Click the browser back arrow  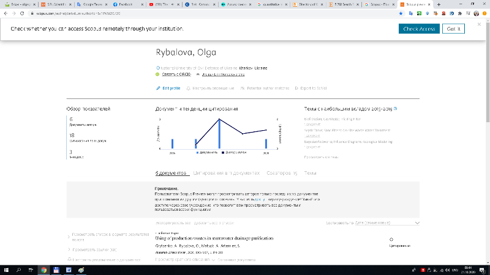coord(6,13)
